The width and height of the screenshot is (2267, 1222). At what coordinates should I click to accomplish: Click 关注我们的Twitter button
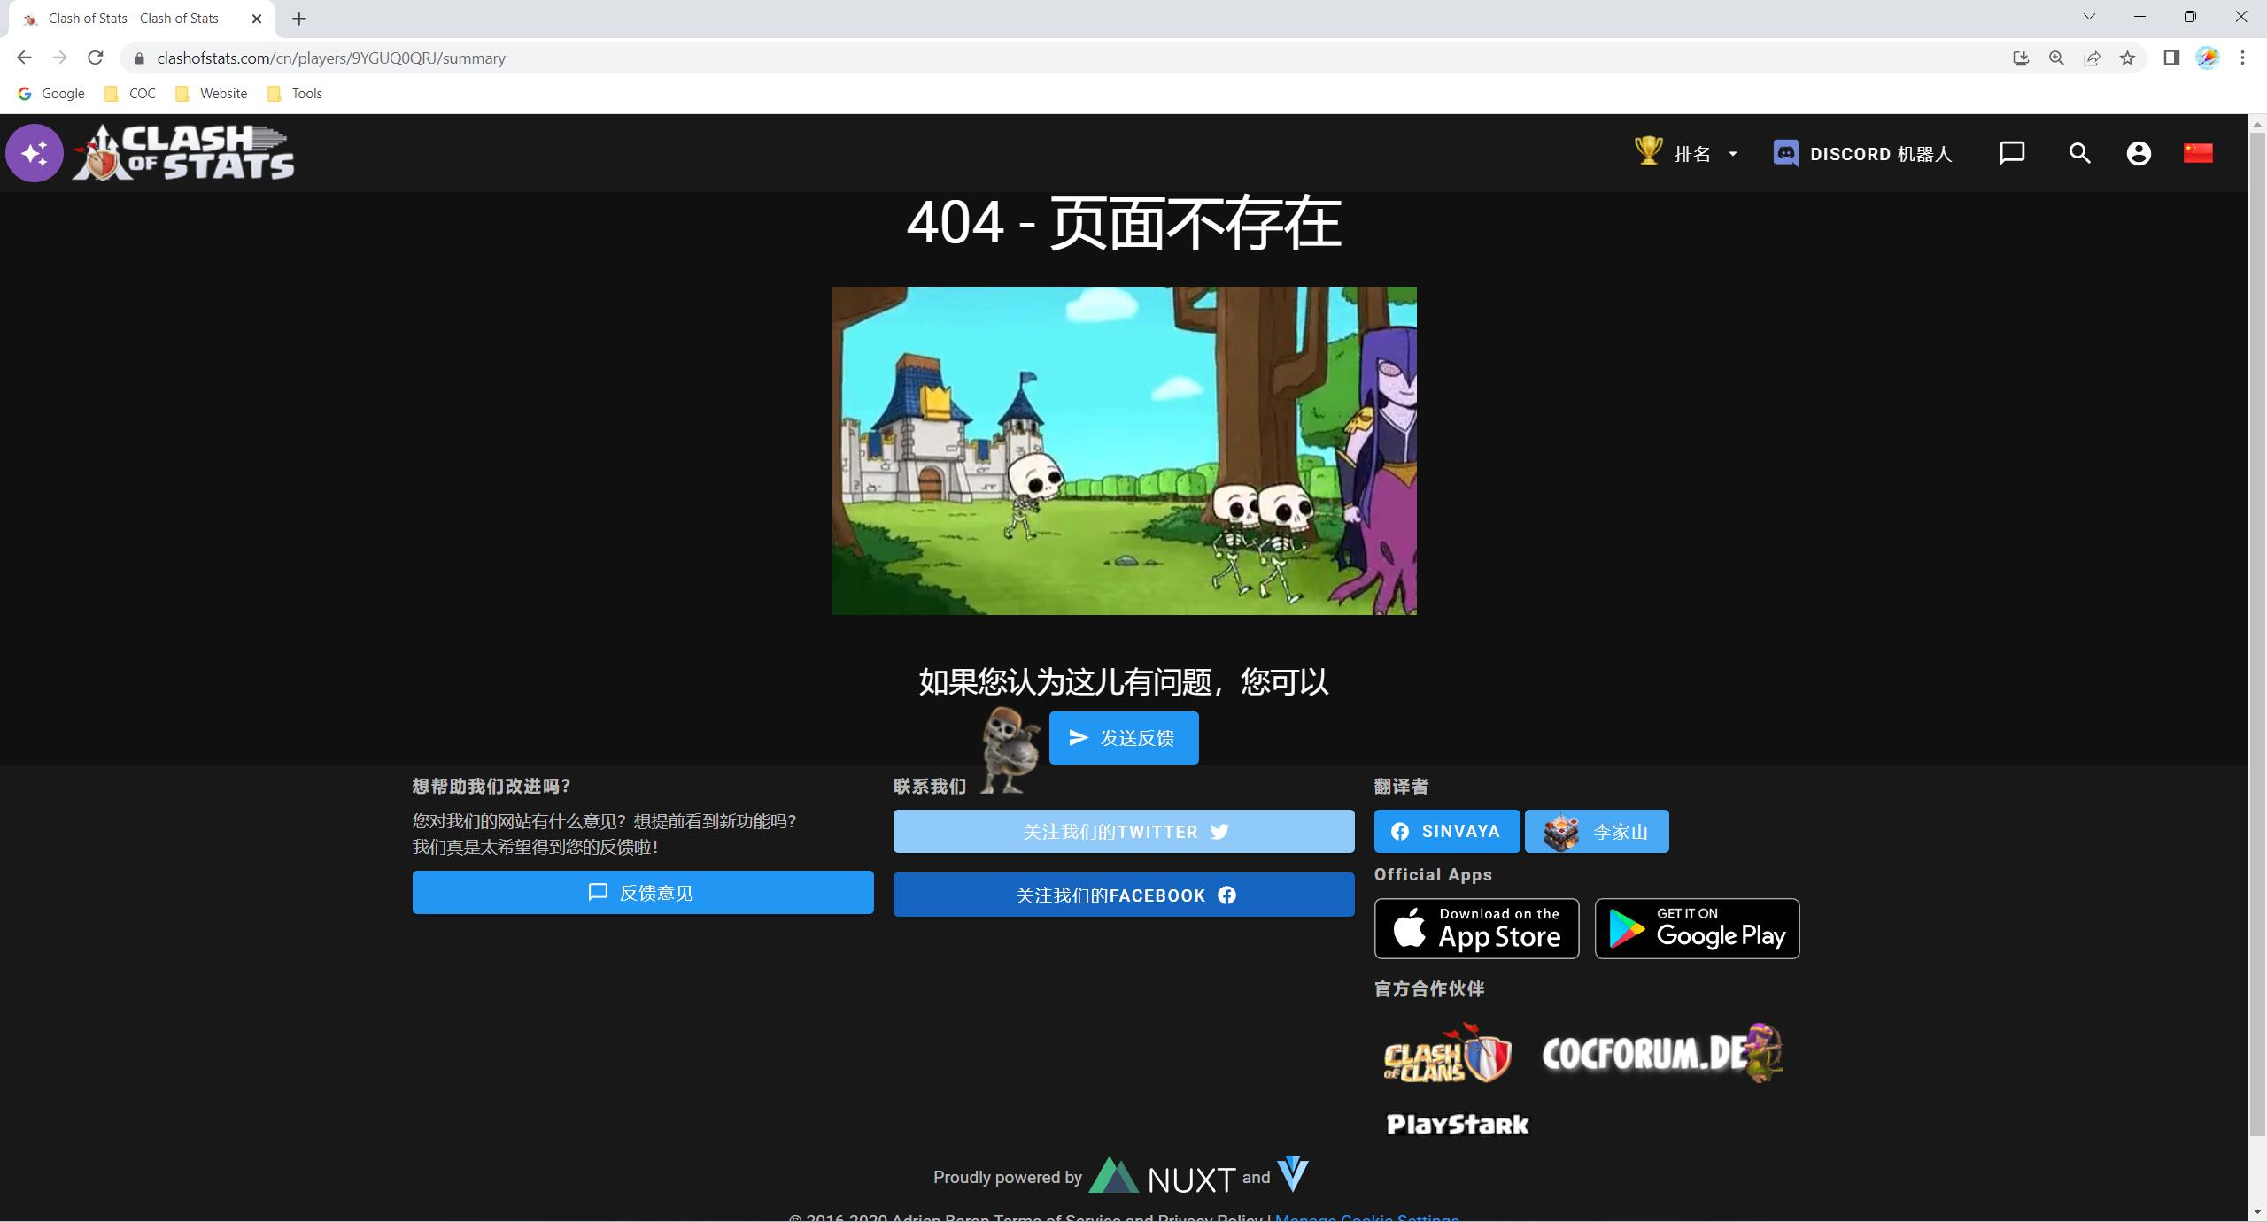pos(1123,832)
